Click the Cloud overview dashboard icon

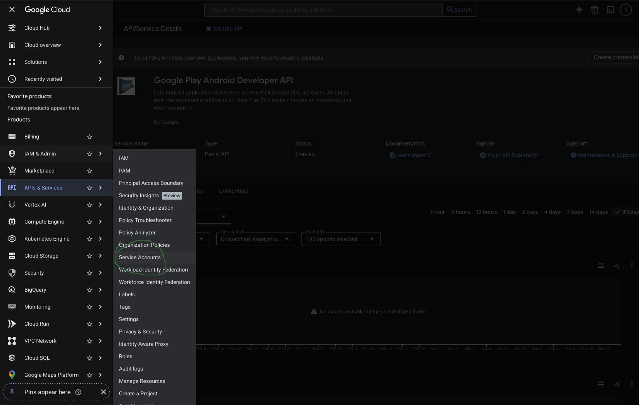point(12,45)
